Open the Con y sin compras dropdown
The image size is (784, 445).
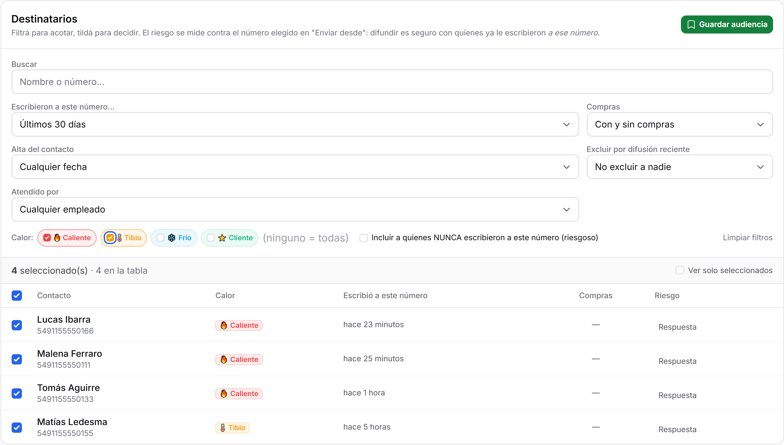click(680, 124)
